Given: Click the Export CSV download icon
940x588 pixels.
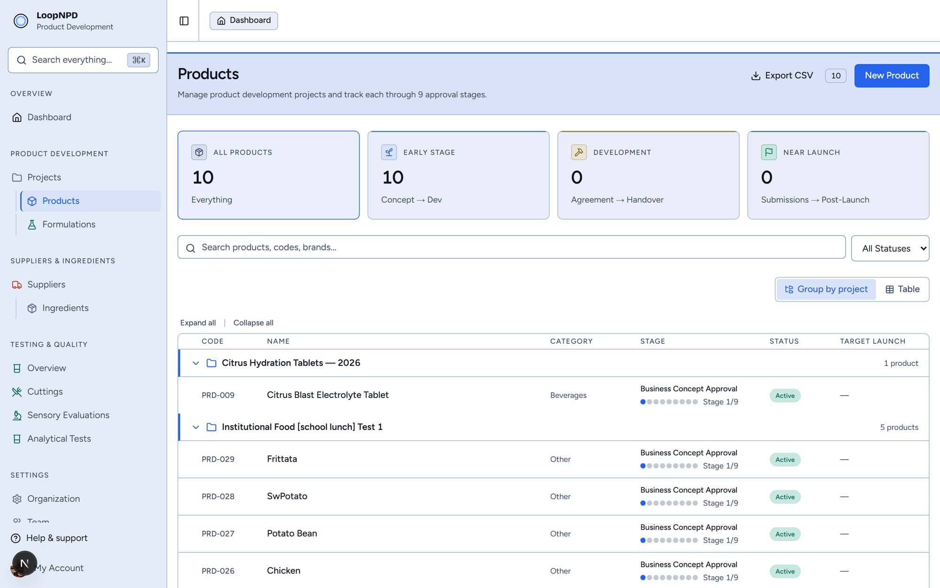Looking at the screenshot, I should [x=755, y=76].
